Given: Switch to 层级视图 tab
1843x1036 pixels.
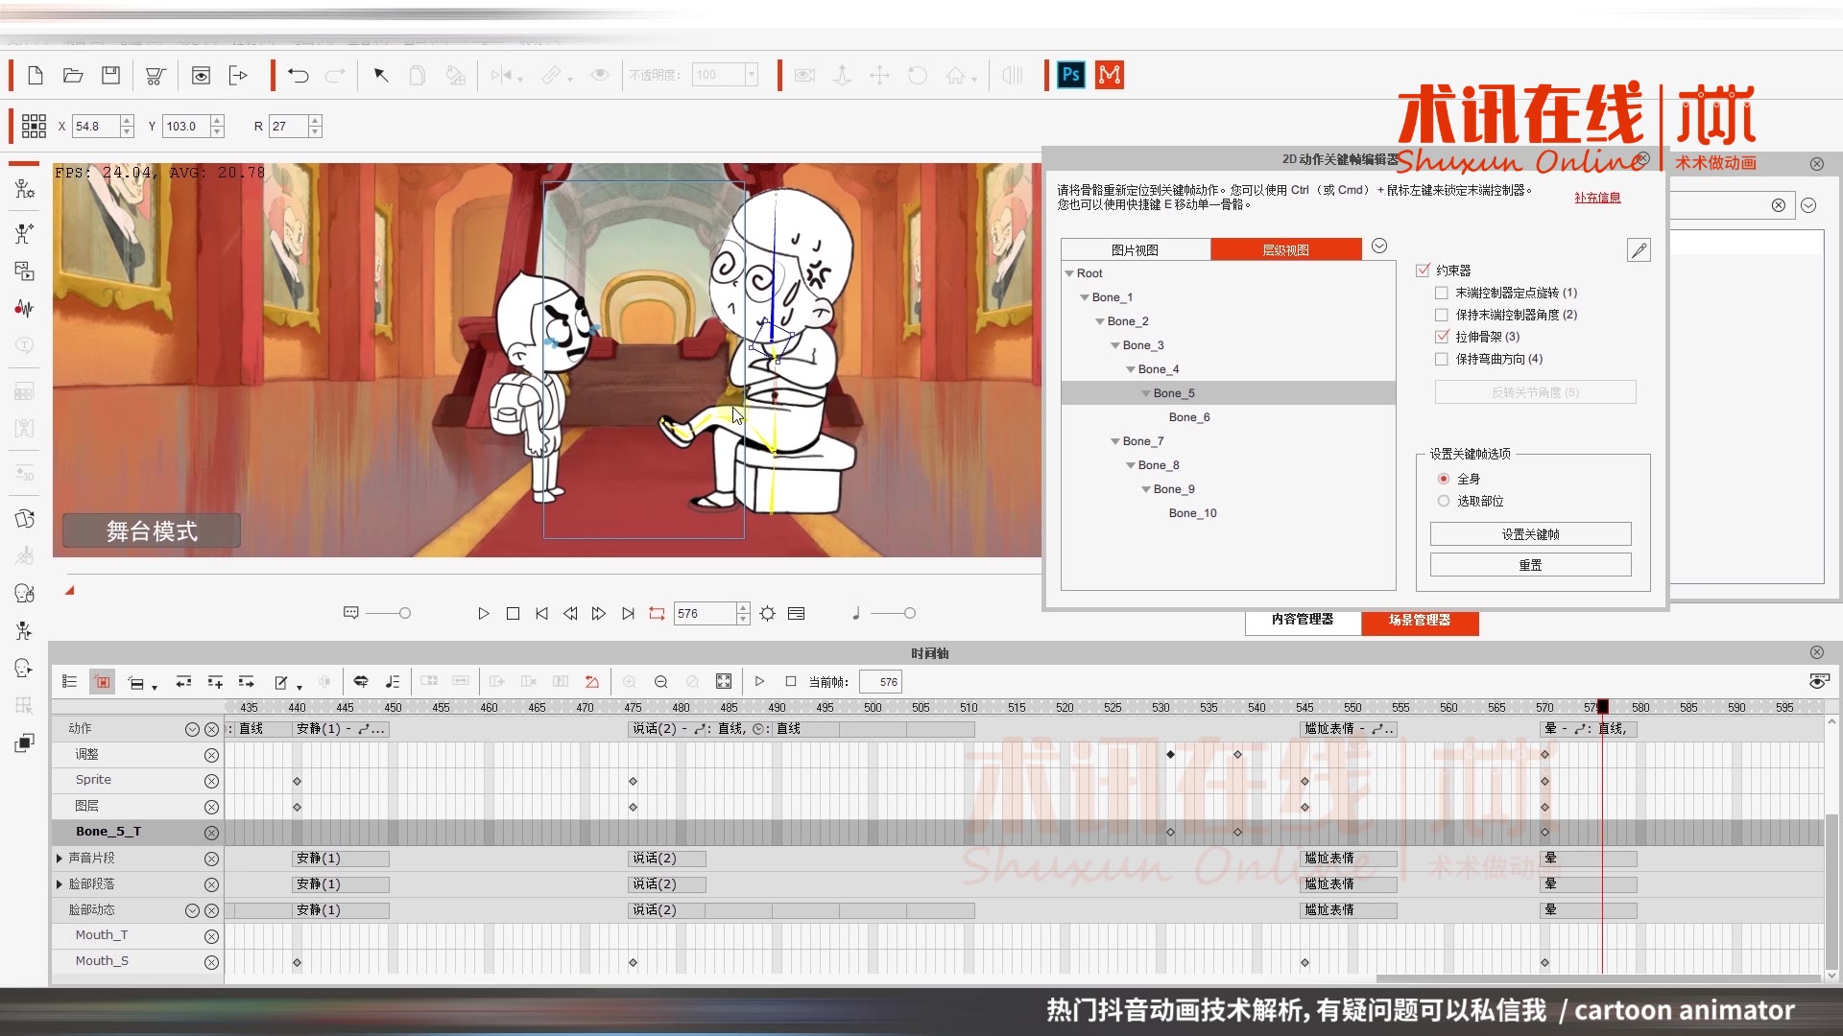Looking at the screenshot, I should tap(1286, 250).
